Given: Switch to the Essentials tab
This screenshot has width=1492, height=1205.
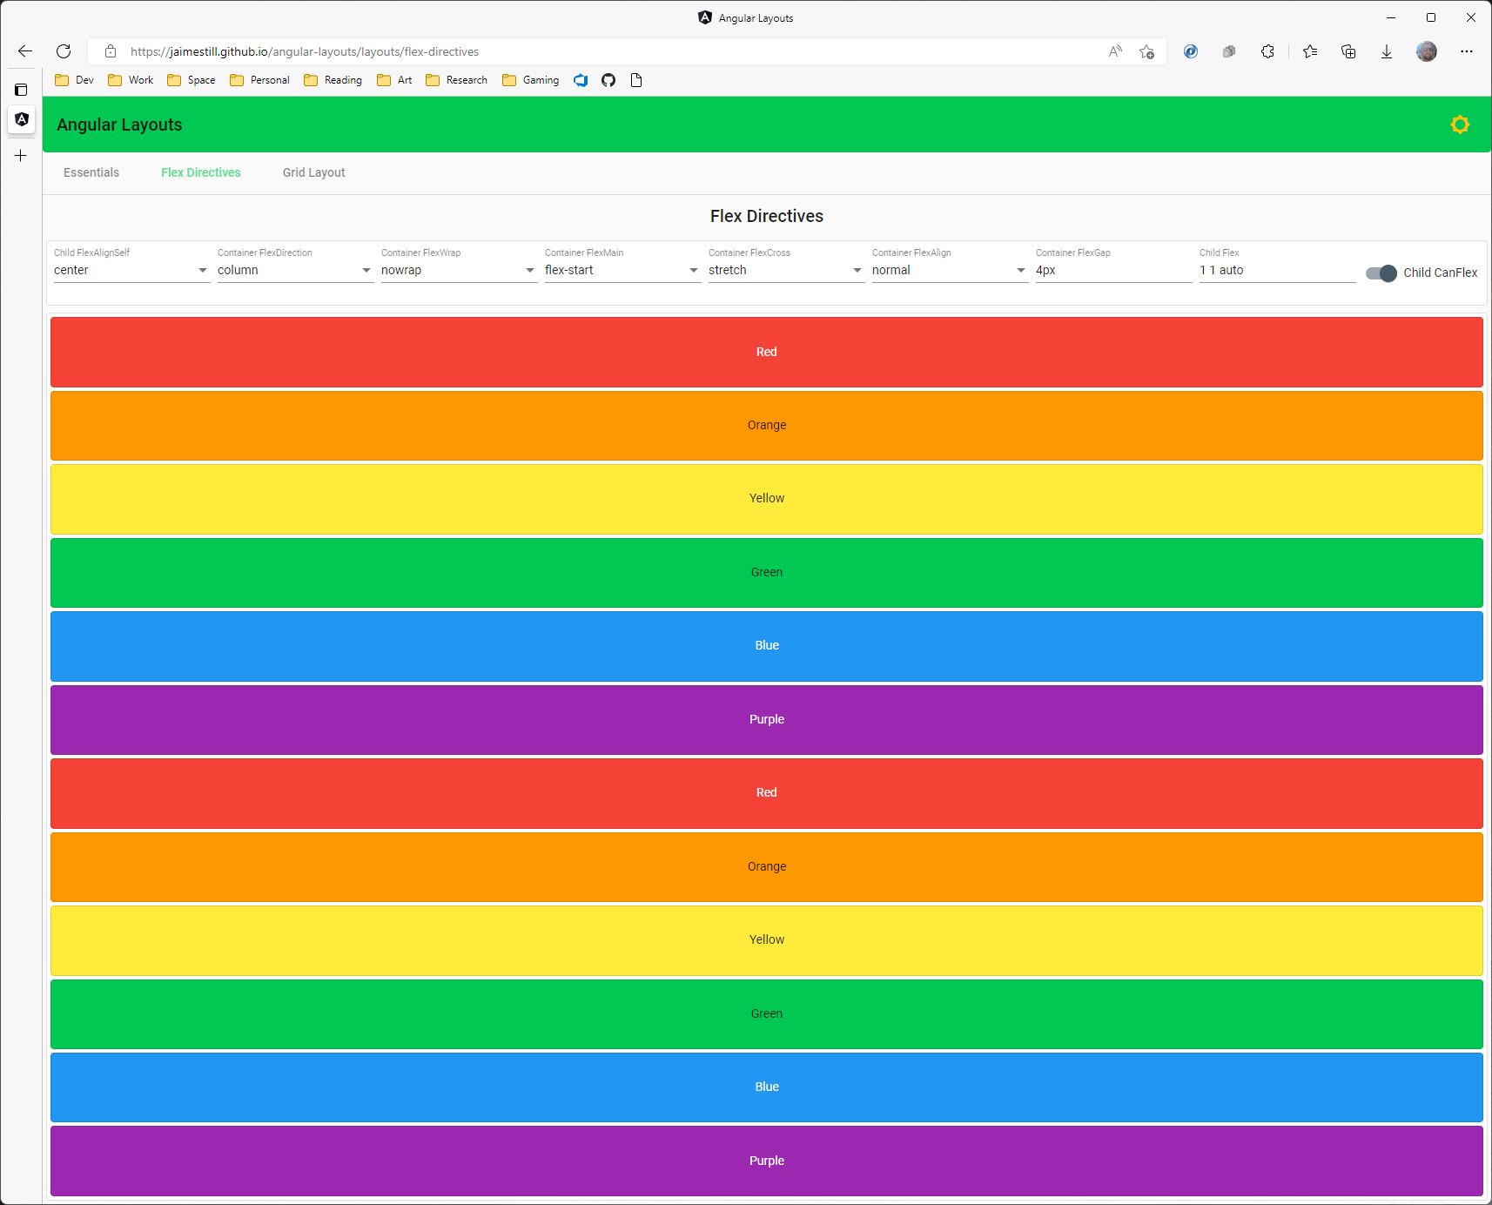Looking at the screenshot, I should (x=91, y=172).
